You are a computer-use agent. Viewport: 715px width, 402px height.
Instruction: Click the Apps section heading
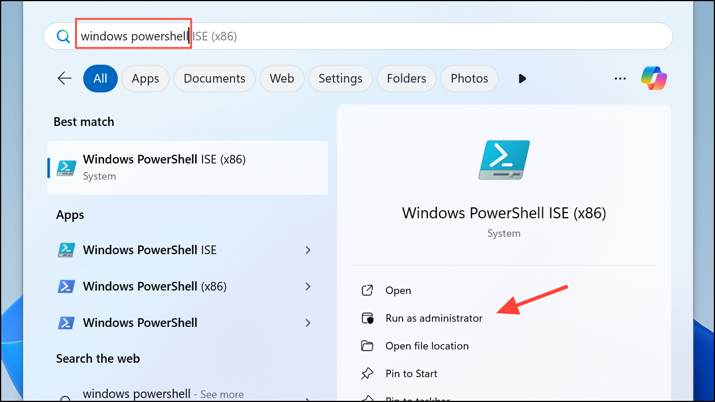[70, 215]
